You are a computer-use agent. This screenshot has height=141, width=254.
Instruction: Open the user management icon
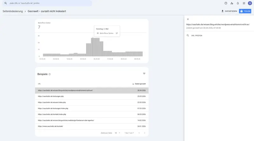tap(232, 3)
